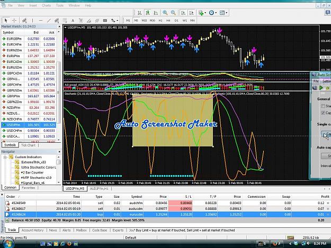Pick the diagonal trendline drawing tool
Viewport: 331px width, 248px height.
tap(49, 21)
